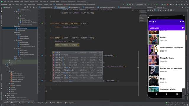
Task: Switch to MovieItemModel.kt editor tab
Action: coord(125,7)
